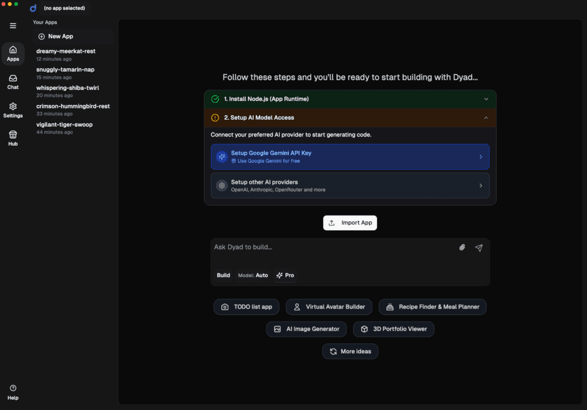The image size is (587, 410).
Task: Focus the Ask Dyad to build input
Action: 333,248
